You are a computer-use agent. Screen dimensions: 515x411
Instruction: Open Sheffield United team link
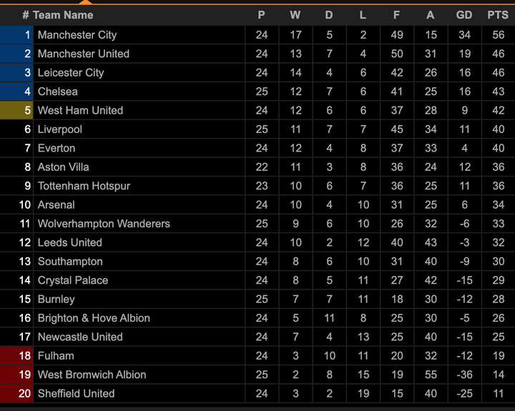click(x=76, y=393)
